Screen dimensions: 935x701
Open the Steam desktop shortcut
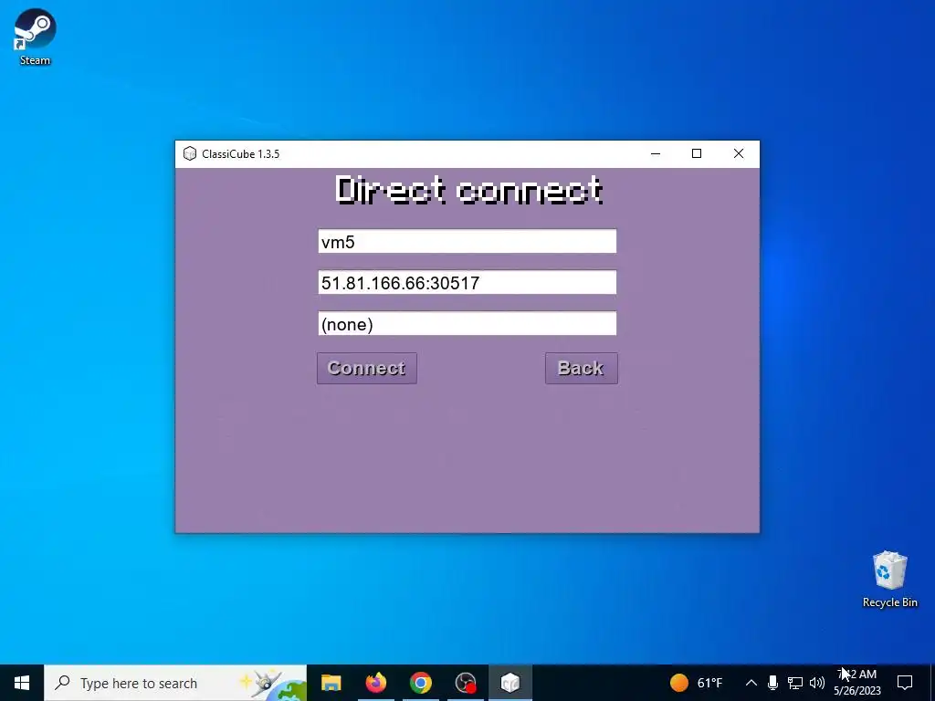(x=35, y=37)
